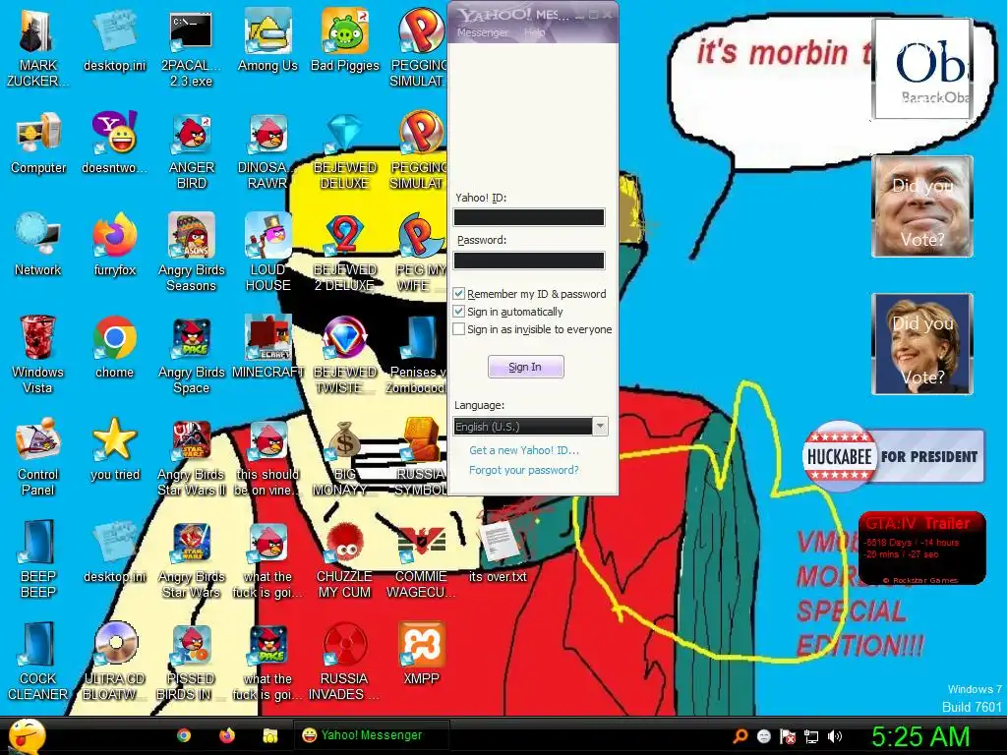Open the Help menu in Yahoo Messenger
Screen dimensions: 1007x755
point(534,32)
